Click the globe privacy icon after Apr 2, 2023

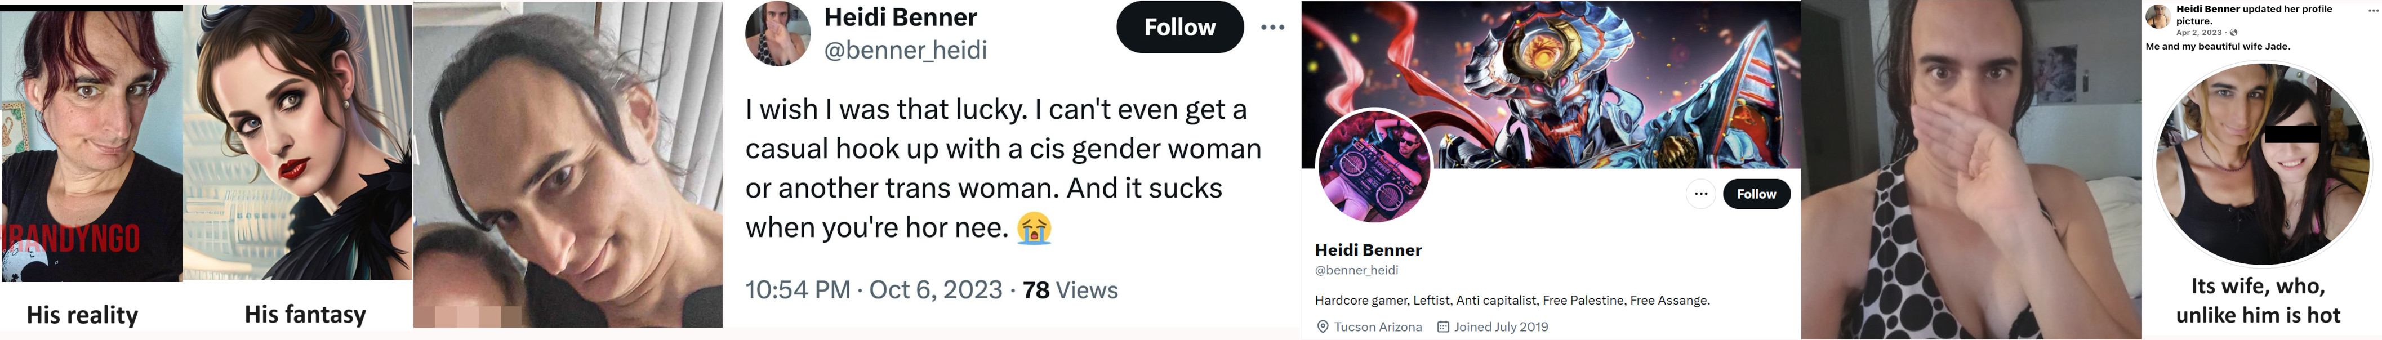(x=2233, y=32)
